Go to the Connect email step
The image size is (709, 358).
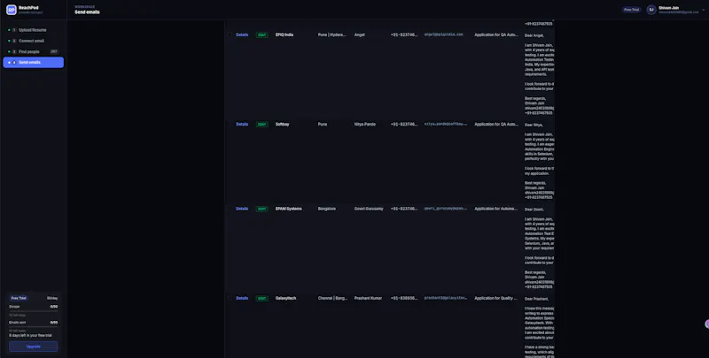33,41
